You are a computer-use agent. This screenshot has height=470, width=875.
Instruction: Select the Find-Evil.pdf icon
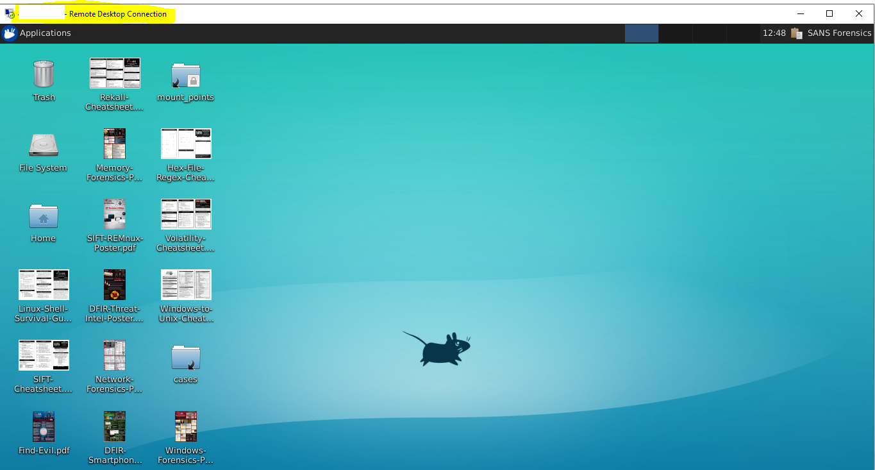[44, 426]
